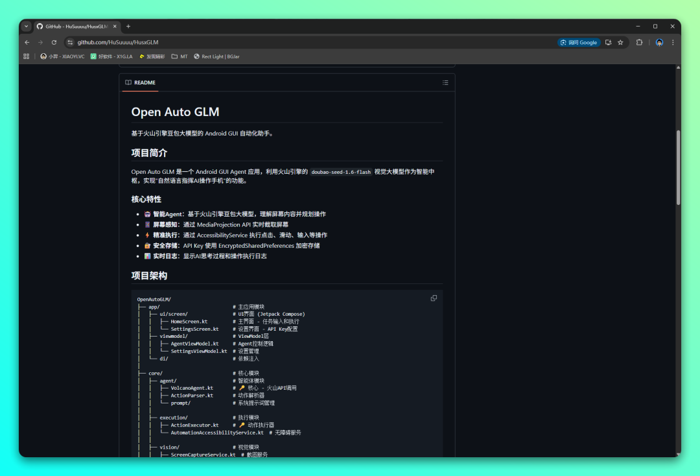
Task: View site information icon beside URL
Action: click(70, 42)
